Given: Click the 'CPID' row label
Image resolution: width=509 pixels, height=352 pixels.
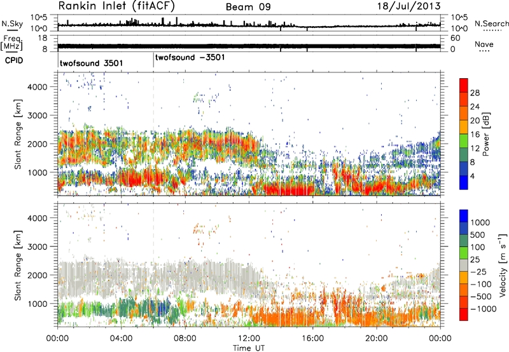Looking at the screenshot, I should tap(14, 60).
